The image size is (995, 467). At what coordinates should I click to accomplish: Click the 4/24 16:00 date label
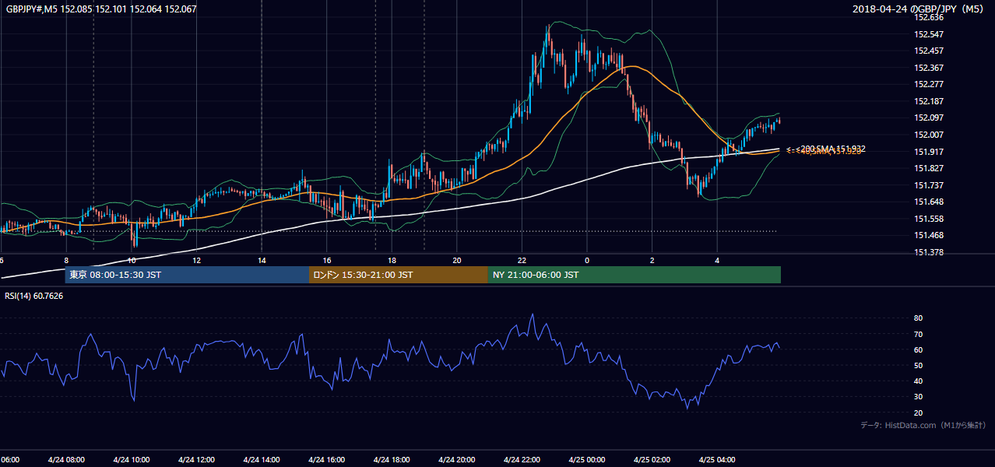click(326, 460)
